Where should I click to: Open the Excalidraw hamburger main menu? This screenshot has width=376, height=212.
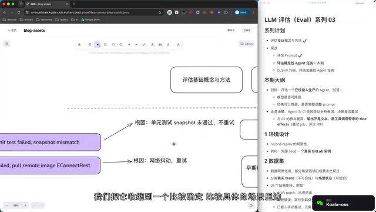[6, 44]
